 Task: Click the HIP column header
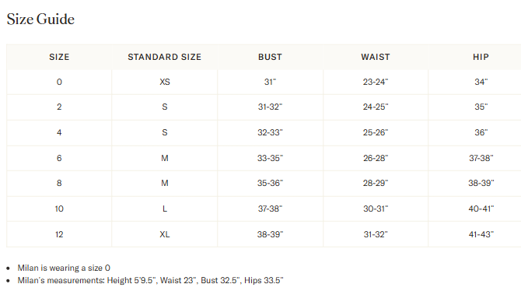(x=481, y=57)
